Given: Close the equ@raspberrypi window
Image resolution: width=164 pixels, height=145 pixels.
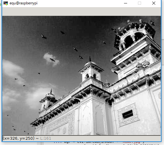Looking at the screenshot, I should [x=154, y=3].
